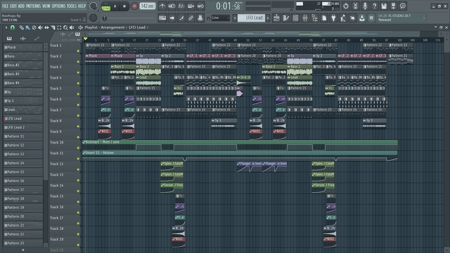Select the playlist Mute tool
Viewport: 450px width, 253px height.
pyautogui.click(x=40, y=27)
